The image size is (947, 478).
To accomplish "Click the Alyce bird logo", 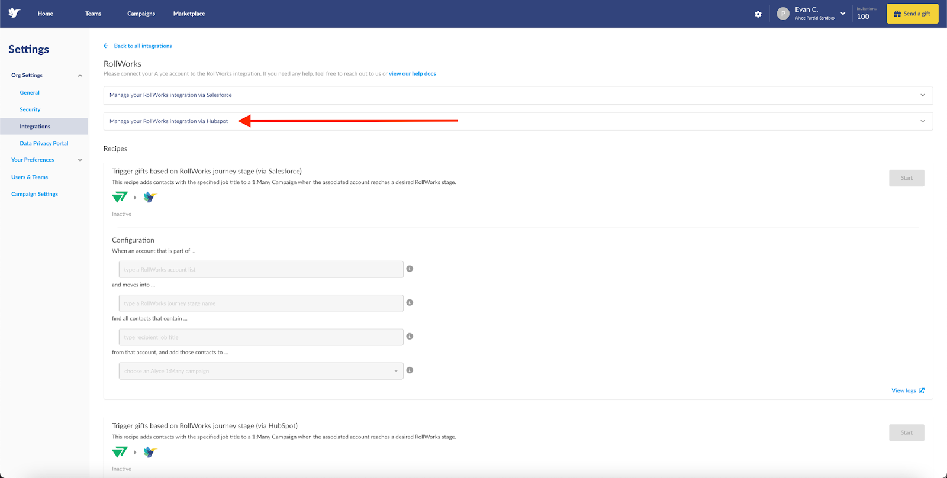I will [x=15, y=13].
